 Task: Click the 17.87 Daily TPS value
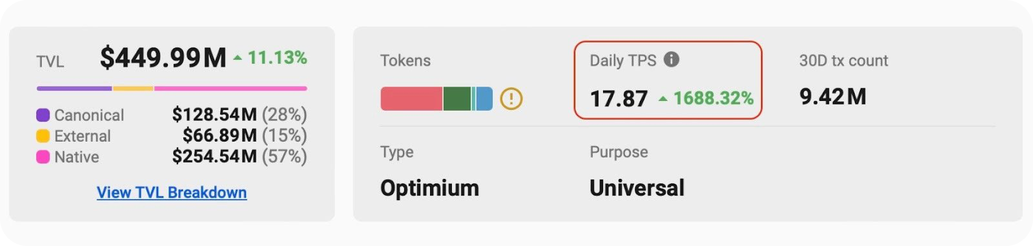619,99
